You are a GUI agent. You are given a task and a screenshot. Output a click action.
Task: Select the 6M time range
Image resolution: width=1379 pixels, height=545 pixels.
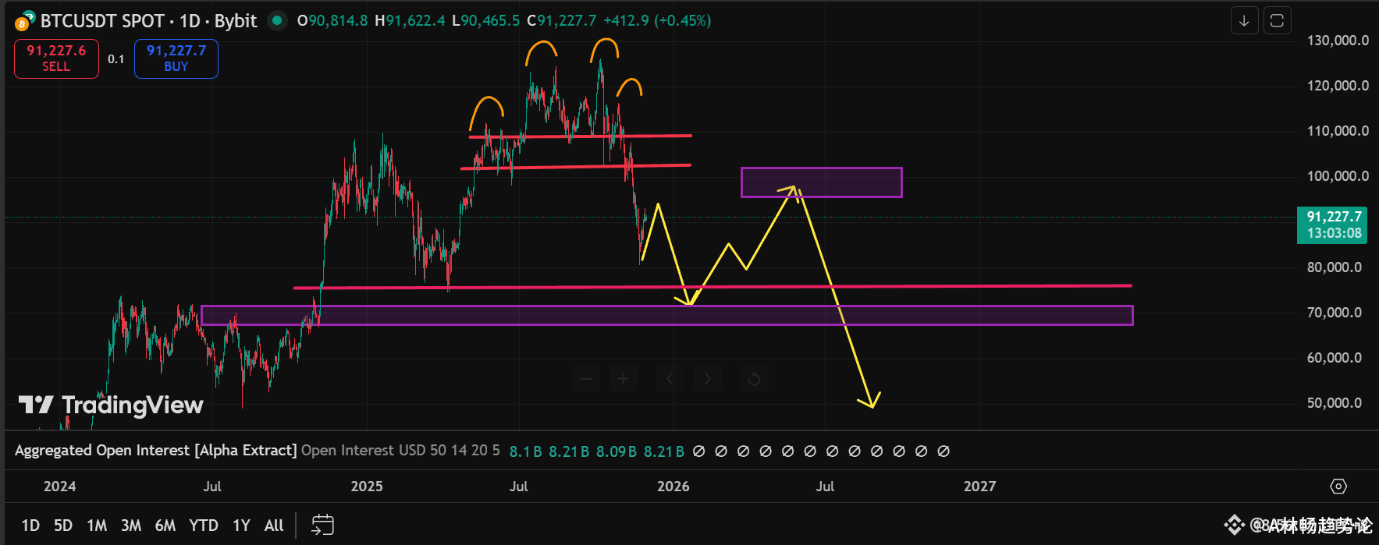165,526
